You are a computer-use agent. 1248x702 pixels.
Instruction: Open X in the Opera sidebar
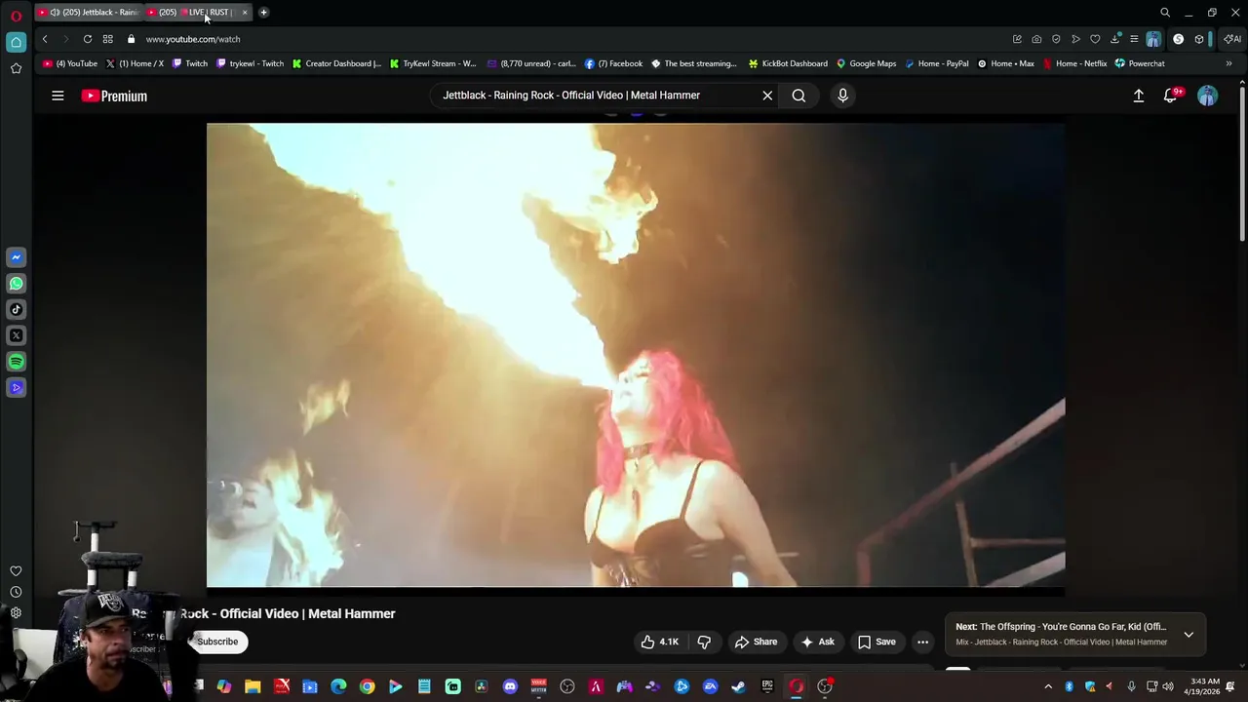pos(16,335)
